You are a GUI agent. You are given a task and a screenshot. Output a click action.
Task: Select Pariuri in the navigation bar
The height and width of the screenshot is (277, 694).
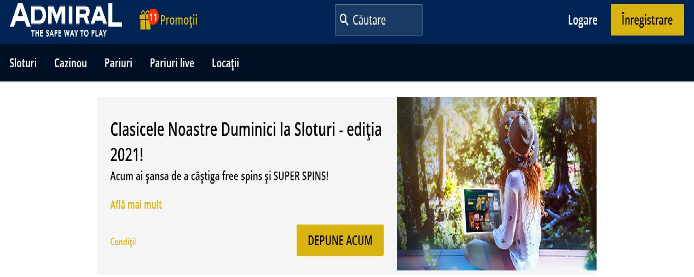pos(118,63)
